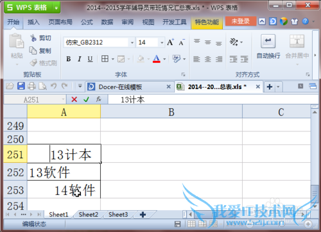The height and width of the screenshot is (232, 321).
Task: Click Insert Function fx icon
Action: click(99, 99)
